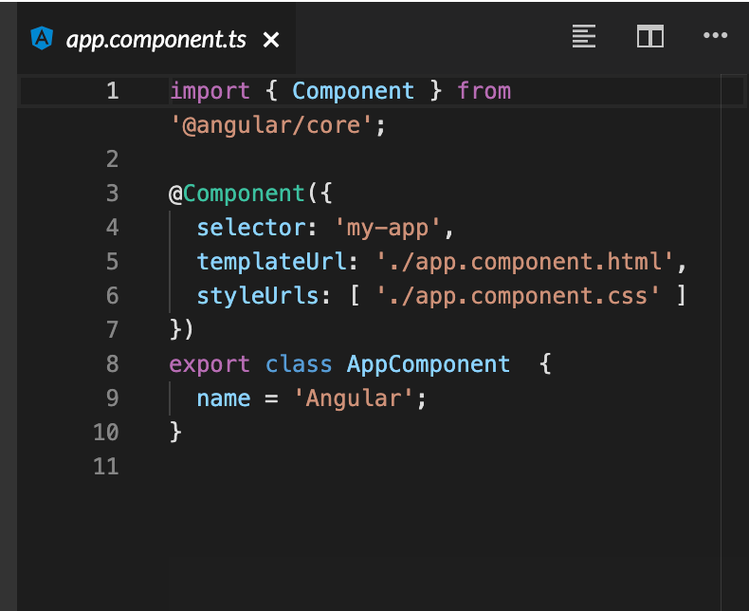
Task: Click the 'AppComponent' class name
Action: tap(428, 364)
